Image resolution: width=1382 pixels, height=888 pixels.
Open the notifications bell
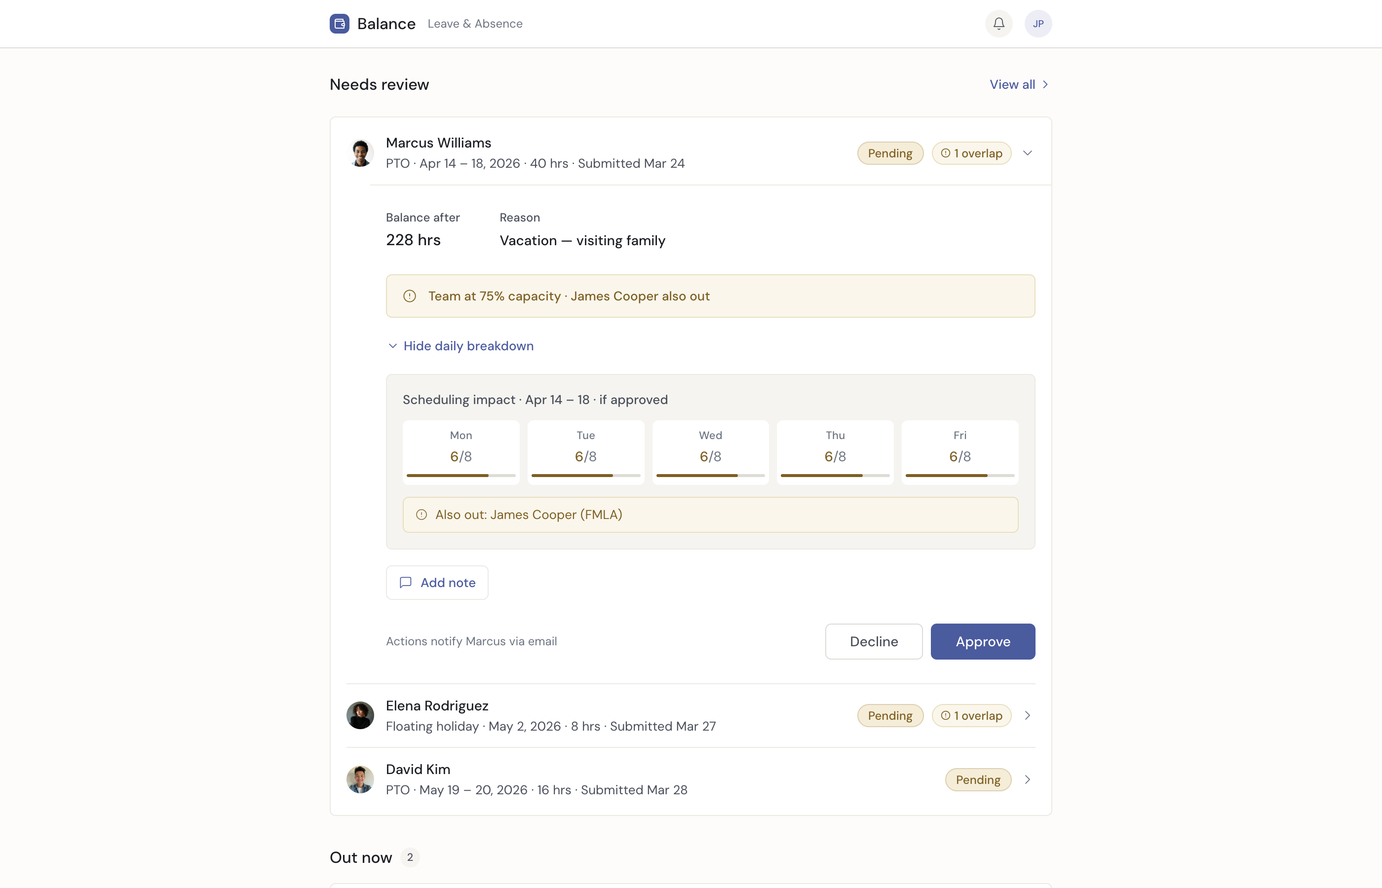click(998, 23)
